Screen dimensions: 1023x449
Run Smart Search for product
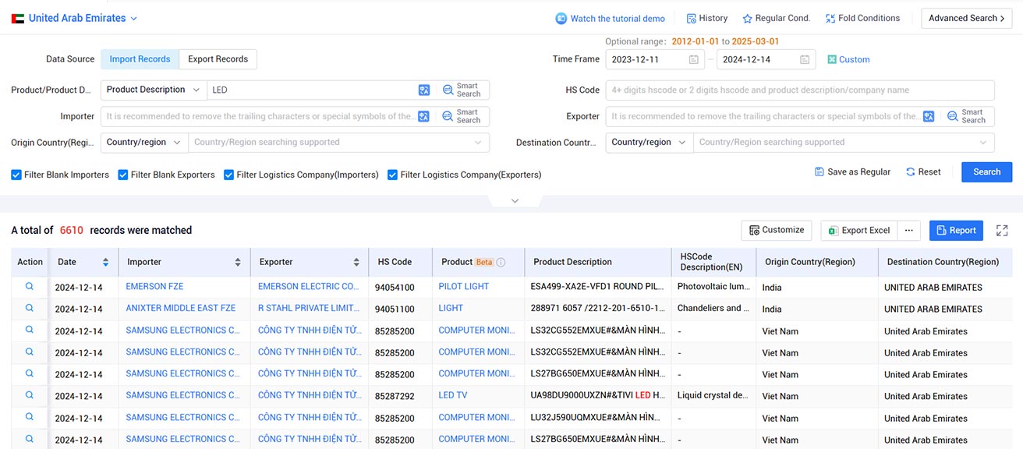(x=462, y=90)
